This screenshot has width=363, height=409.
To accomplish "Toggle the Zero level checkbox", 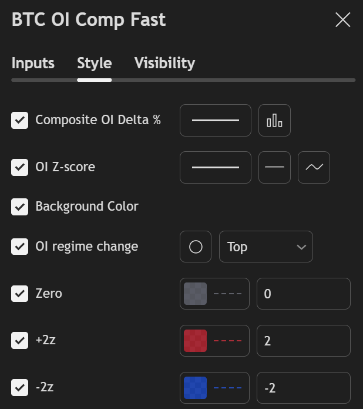I will point(19,294).
